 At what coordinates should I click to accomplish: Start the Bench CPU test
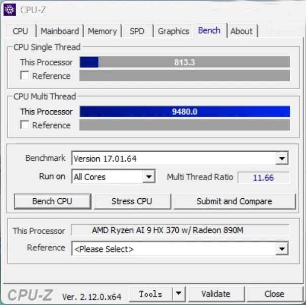click(x=52, y=201)
